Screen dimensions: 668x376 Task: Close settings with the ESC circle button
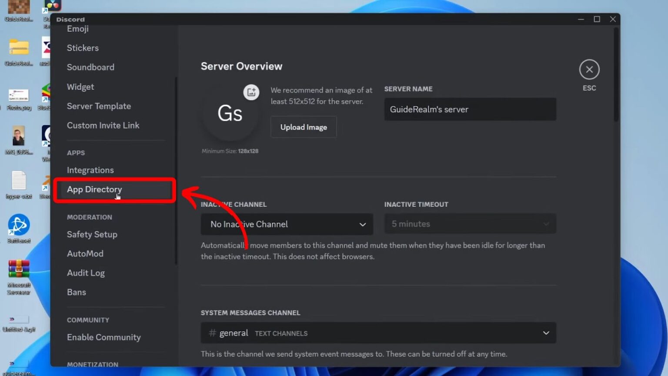589,70
